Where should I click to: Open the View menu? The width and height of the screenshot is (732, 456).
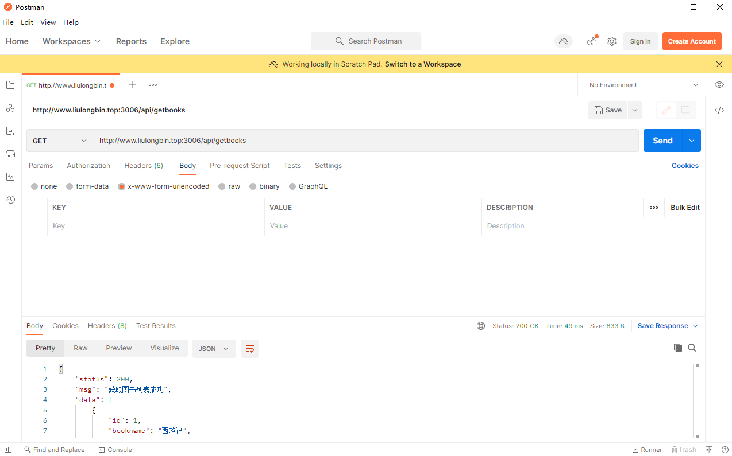pyautogui.click(x=48, y=22)
